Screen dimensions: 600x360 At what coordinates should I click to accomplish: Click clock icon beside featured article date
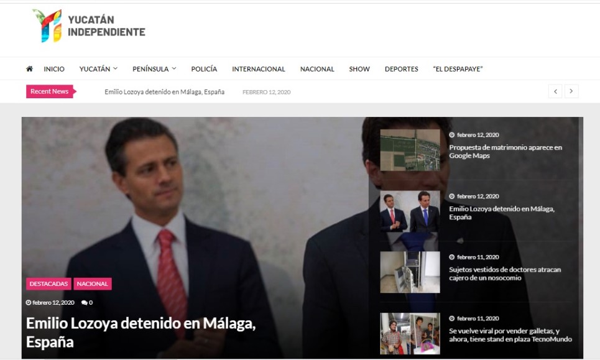point(29,303)
